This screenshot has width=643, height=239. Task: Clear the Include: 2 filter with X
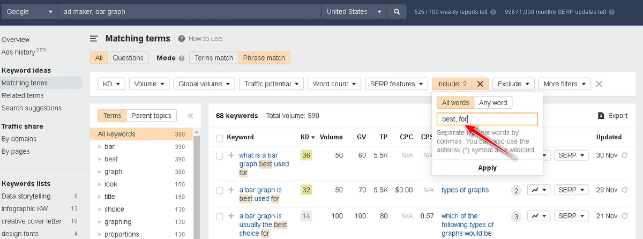(x=480, y=84)
